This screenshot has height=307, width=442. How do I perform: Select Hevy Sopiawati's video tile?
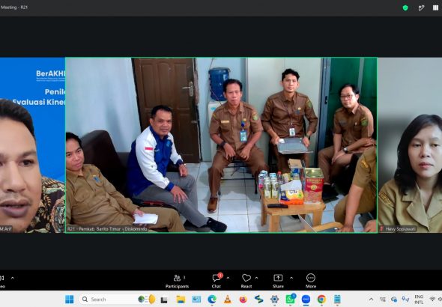click(x=410, y=145)
